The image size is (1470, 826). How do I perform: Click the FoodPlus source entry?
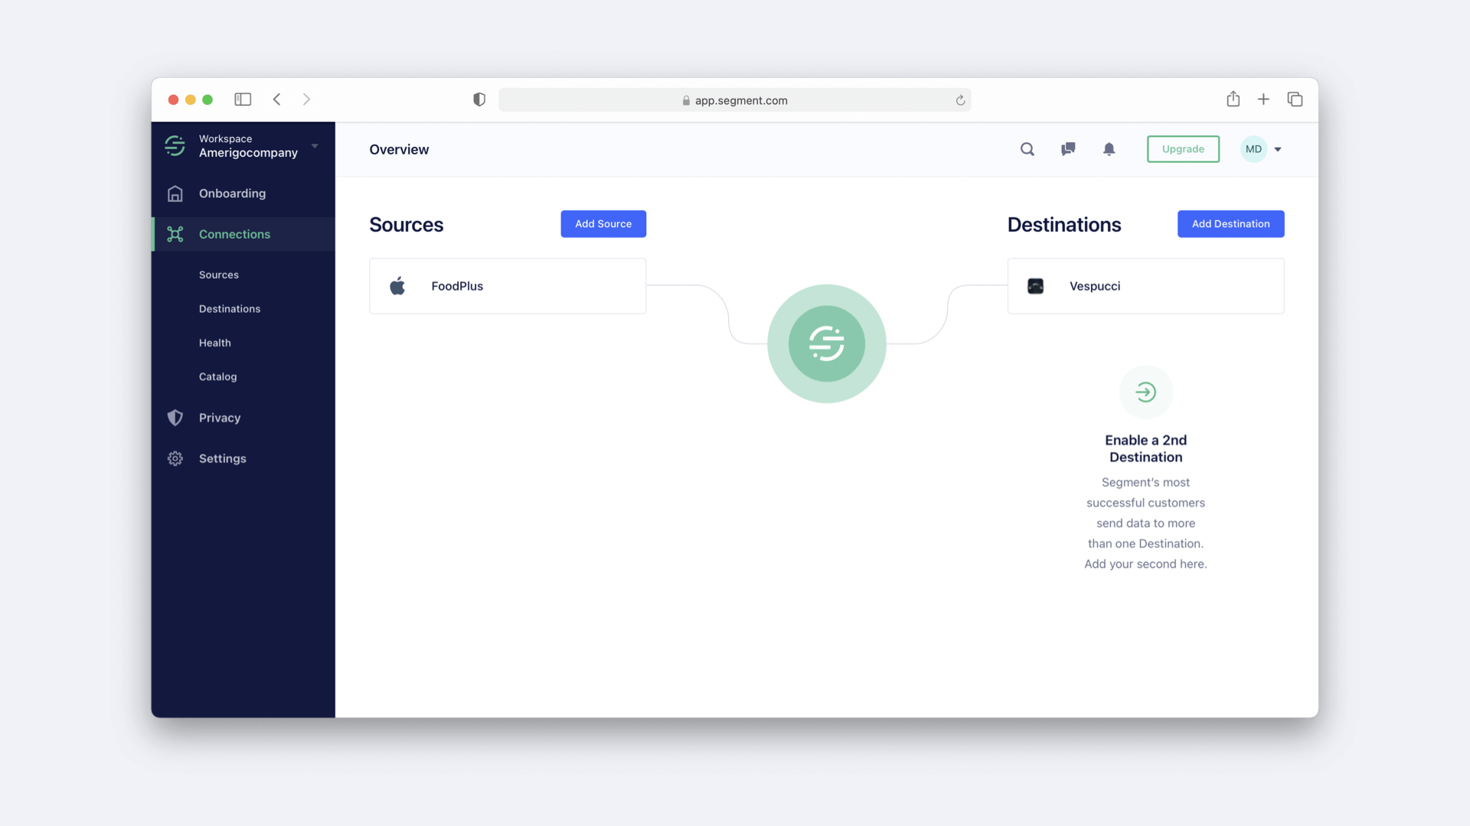point(507,285)
